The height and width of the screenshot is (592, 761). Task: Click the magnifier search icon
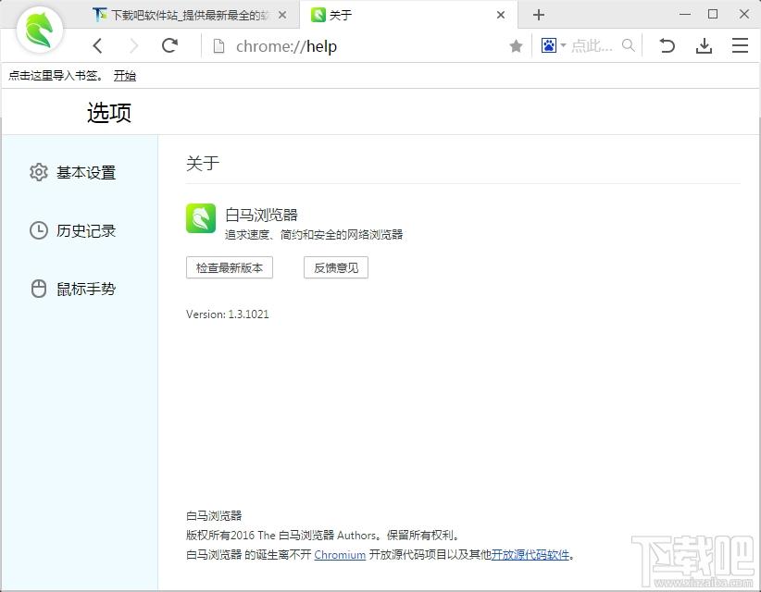pyautogui.click(x=628, y=45)
